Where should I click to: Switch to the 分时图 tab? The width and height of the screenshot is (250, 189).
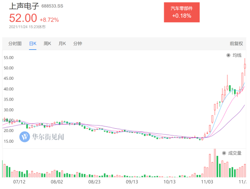pos(15,44)
